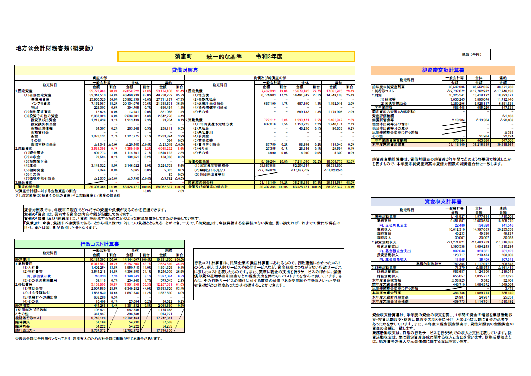Click the '純資産の部合計' row label

(x=201, y=182)
